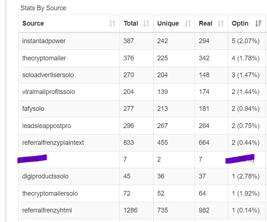Image resolution: width=267 pixels, height=222 pixels.
Task: Click the sort arrows beside Unique
Action: click(x=188, y=24)
